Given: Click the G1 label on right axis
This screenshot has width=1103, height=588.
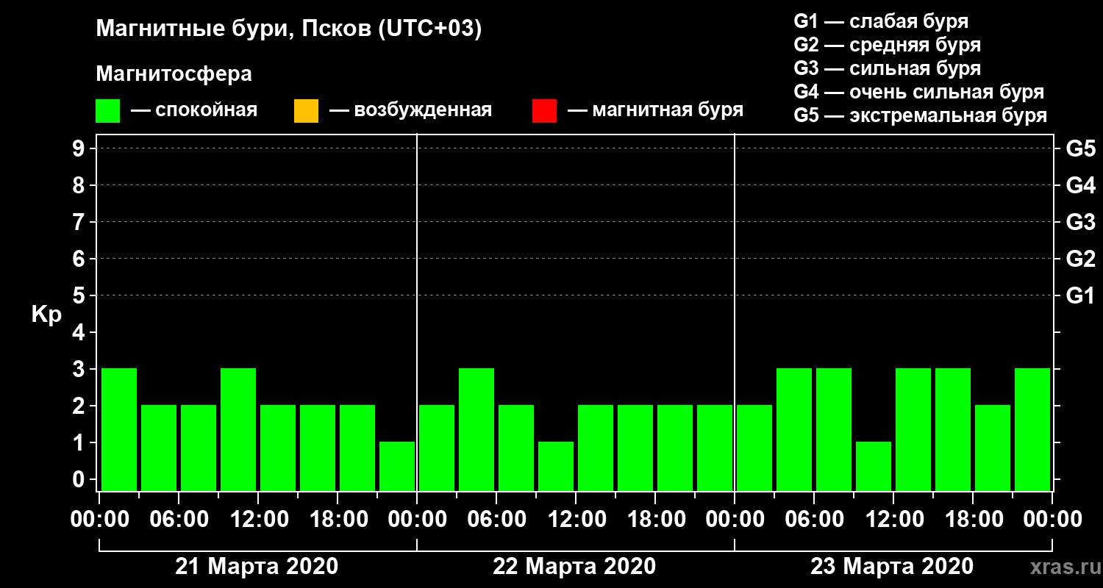Looking at the screenshot, I should [x=1080, y=295].
